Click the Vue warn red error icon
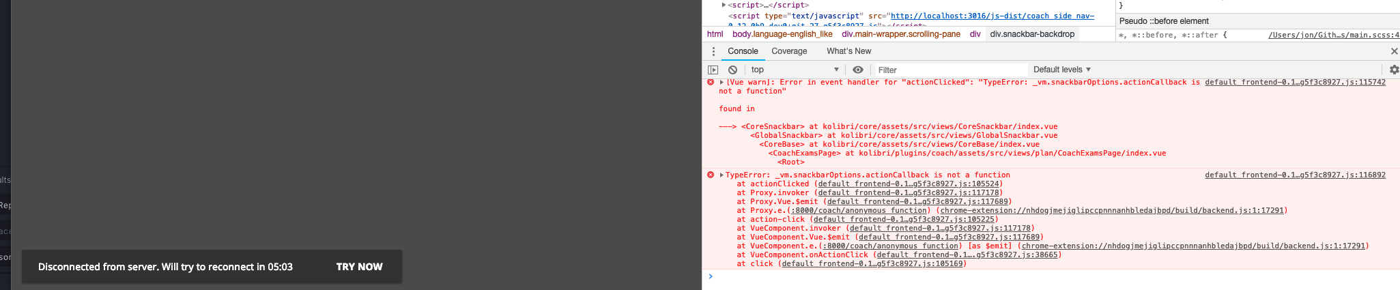 (711, 82)
